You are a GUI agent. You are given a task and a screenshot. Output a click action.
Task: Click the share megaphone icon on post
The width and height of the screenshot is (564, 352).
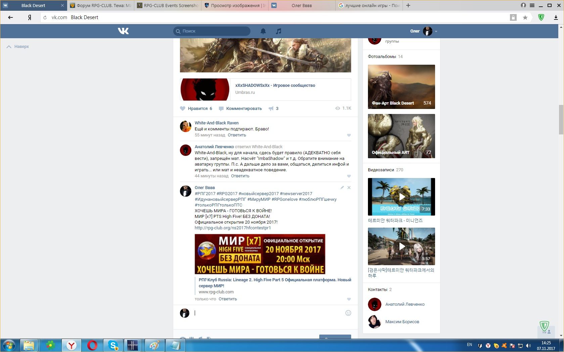click(271, 109)
